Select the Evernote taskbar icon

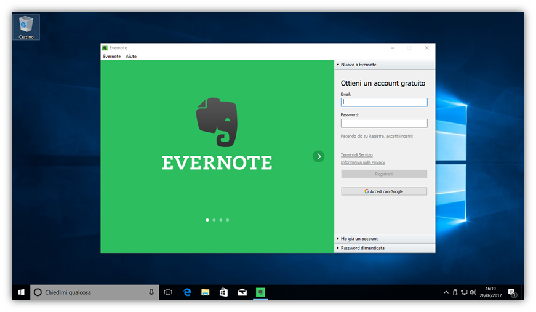[260, 292]
